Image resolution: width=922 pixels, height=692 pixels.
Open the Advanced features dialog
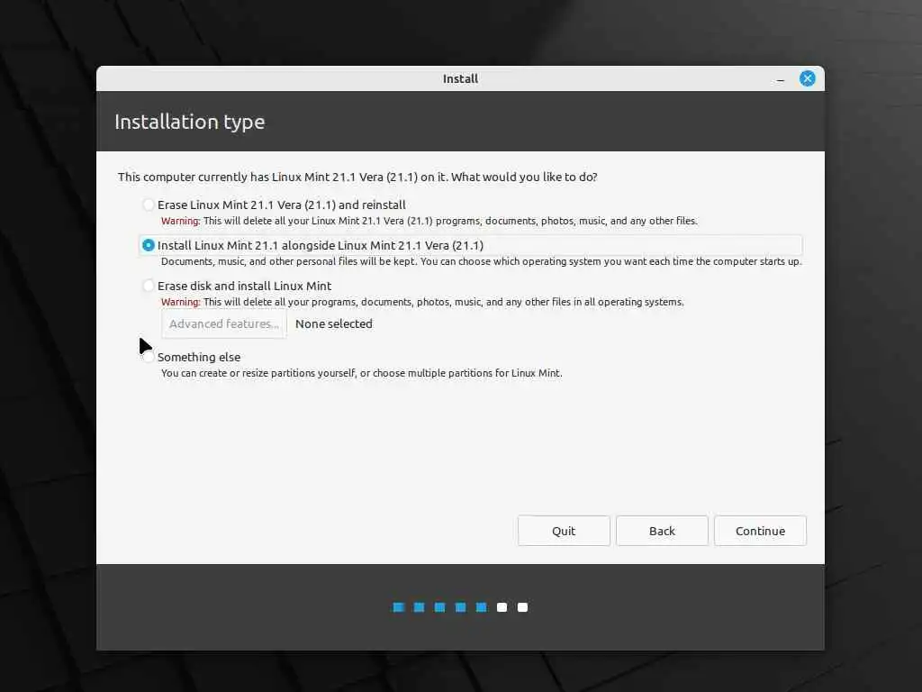click(x=224, y=323)
